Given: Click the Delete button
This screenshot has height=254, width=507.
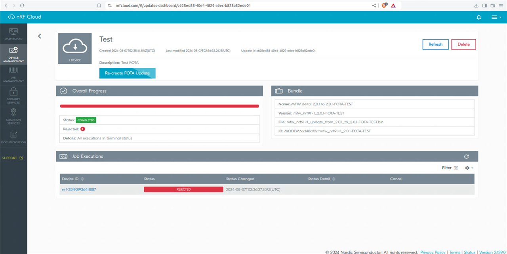Looking at the screenshot, I should (x=463, y=44).
